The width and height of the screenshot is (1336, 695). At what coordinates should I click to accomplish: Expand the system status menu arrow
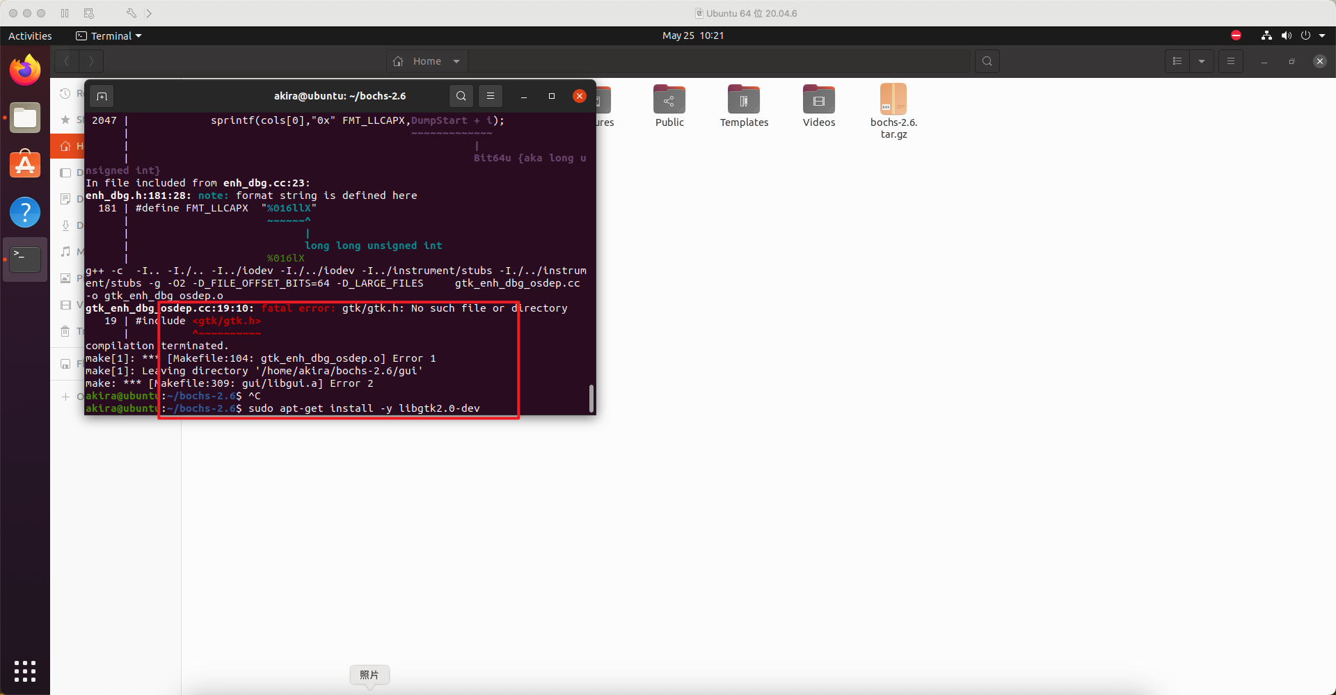pos(1322,35)
